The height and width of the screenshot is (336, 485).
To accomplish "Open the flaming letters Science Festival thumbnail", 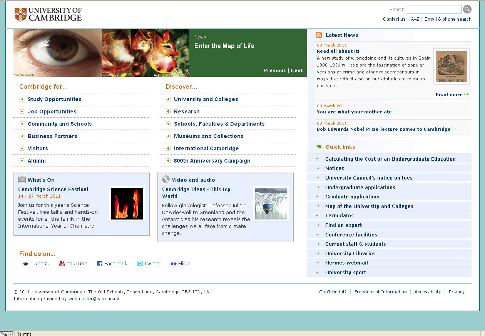I will pos(127,204).
